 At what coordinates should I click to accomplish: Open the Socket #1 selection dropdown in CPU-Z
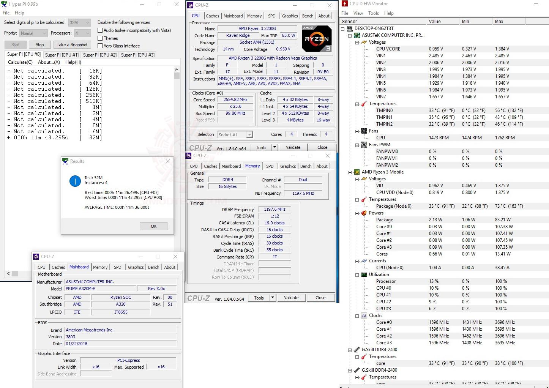[249, 134]
